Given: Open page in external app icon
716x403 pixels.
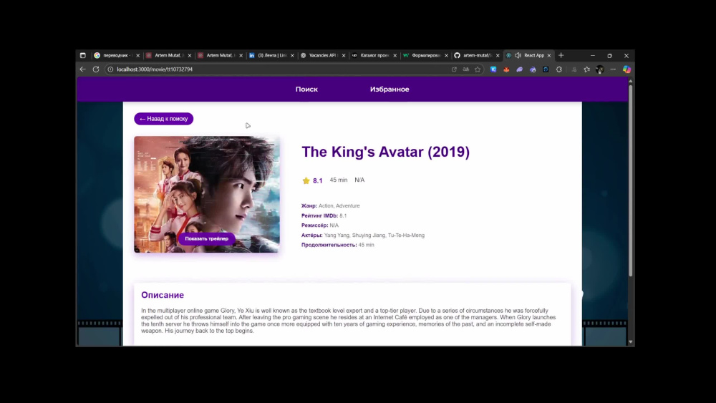Looking at the screenshot, I should pos(454,69).
